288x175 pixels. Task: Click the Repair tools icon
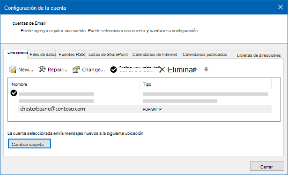coord(42,69)
